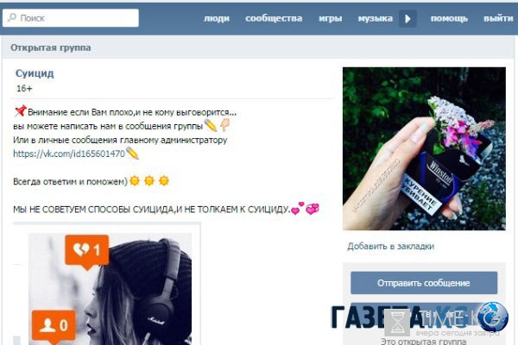Click the music play button in header

(x=407, y=19)
